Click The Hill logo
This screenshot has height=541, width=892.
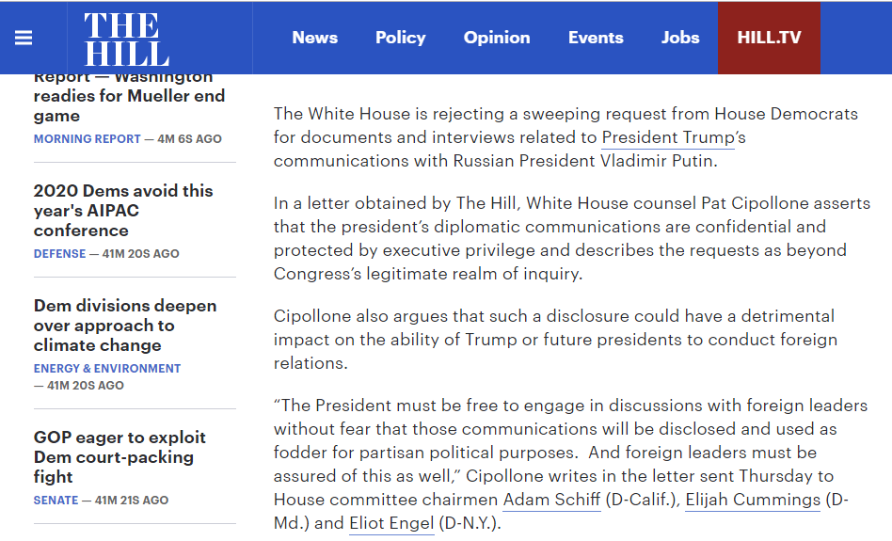(126, 40)
